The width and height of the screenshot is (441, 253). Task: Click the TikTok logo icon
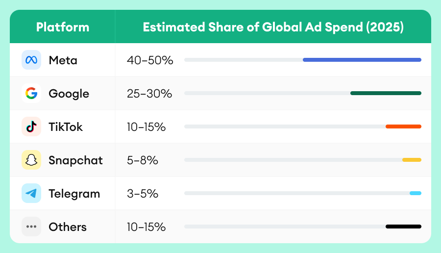pos(31,127)
